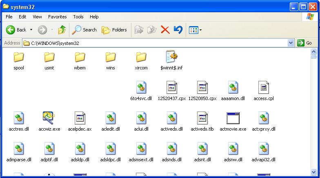
Task: Open the Back history dropdown arrow
Action: (x=31, y=30)
